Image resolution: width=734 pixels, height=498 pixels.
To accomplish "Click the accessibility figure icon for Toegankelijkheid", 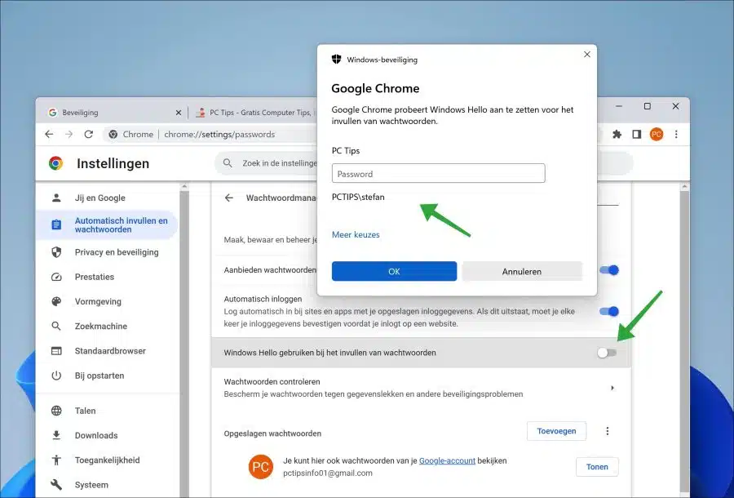I will tap(56, 460).
